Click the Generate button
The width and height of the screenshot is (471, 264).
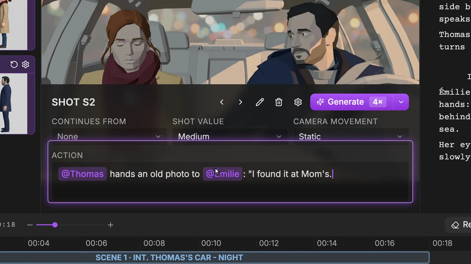[x=351, y=102]
